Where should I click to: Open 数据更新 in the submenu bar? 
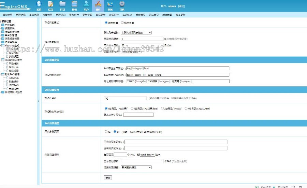tap(100, 15)
